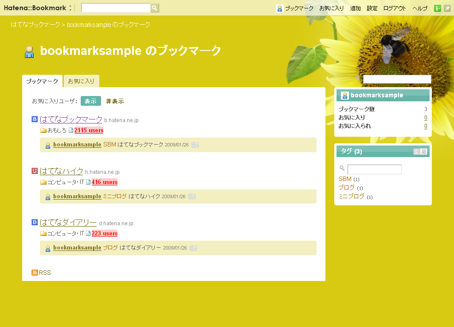The height and width of the screenshot is (327, 454).
Task: Click the magnifier icon above sidebar profile box
Action: tap(358, 78)
